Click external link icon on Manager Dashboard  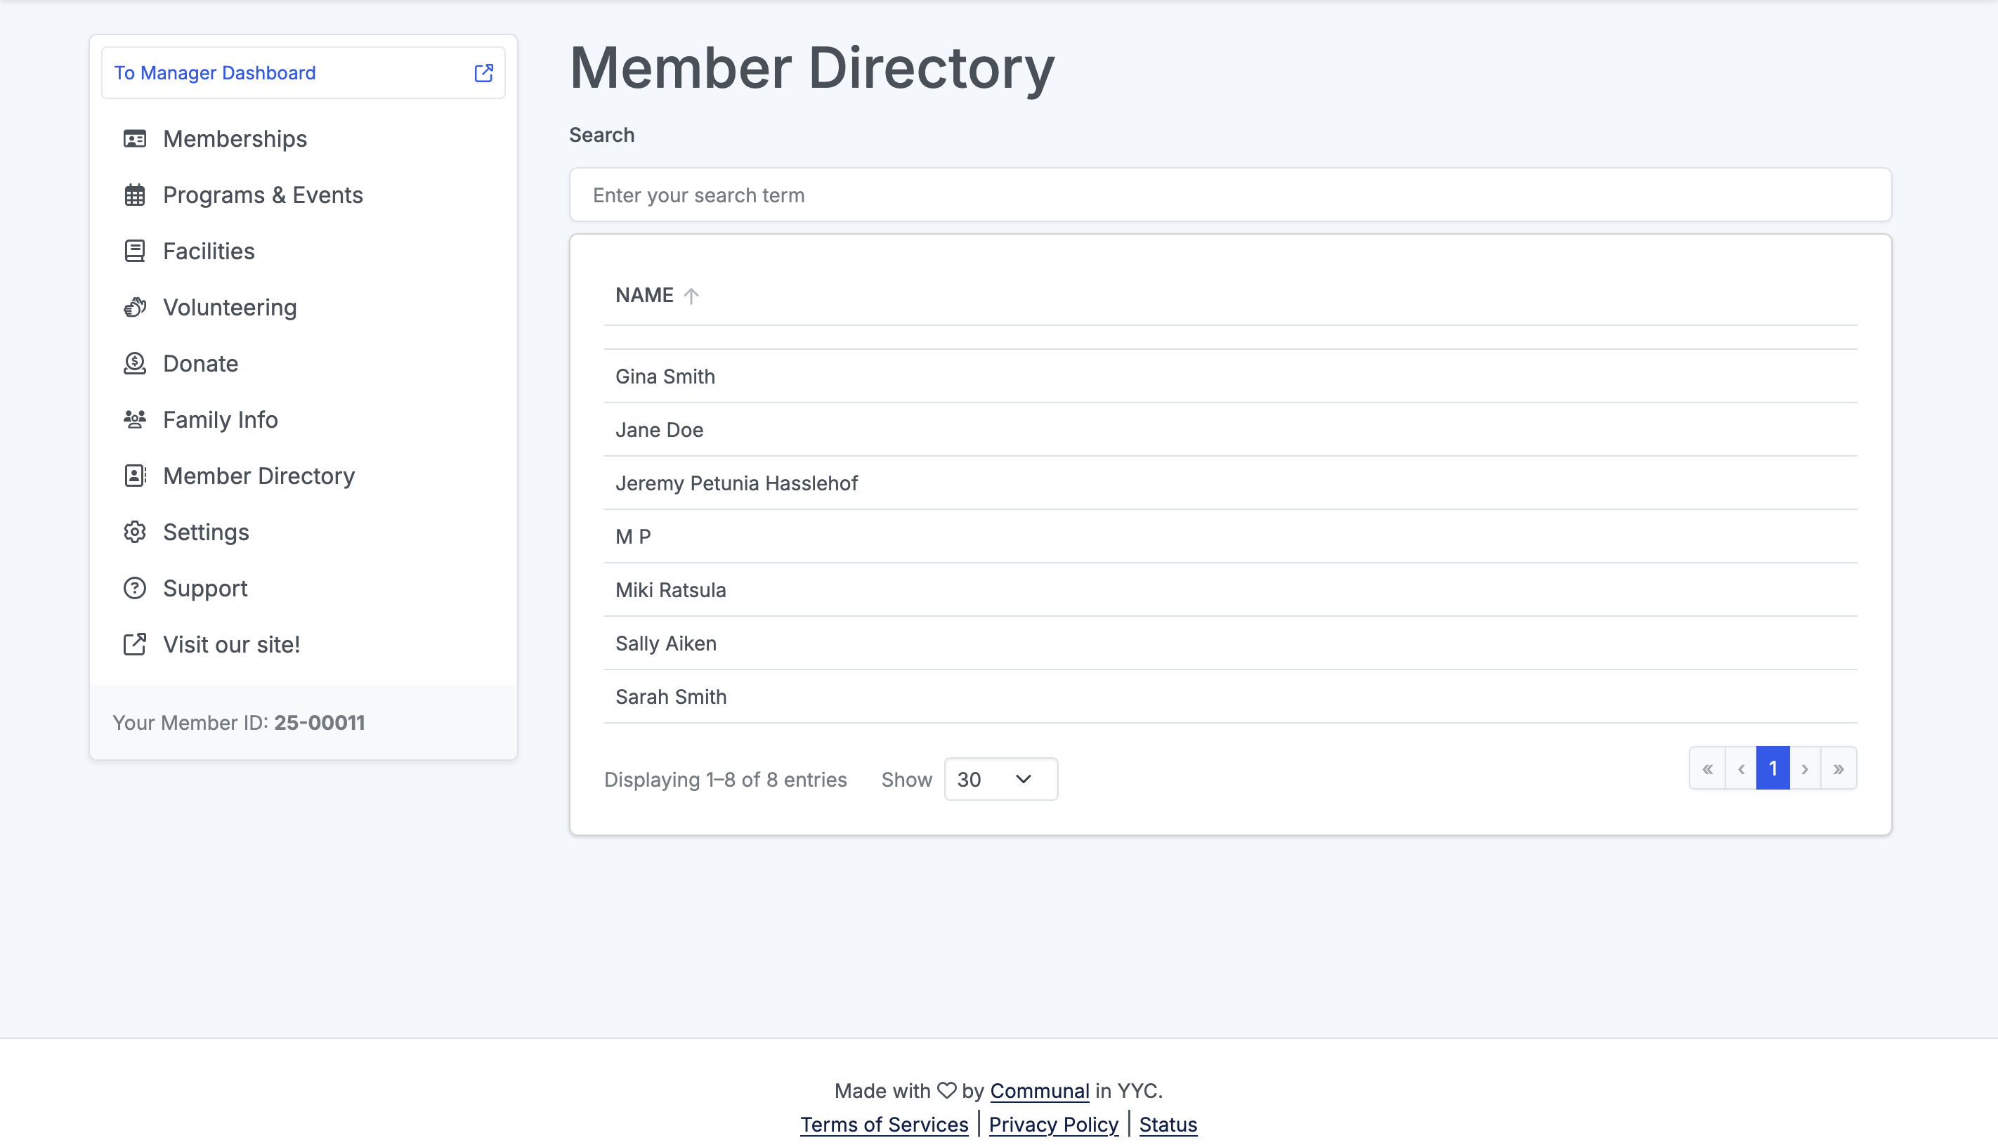click(x=483, y=73)
